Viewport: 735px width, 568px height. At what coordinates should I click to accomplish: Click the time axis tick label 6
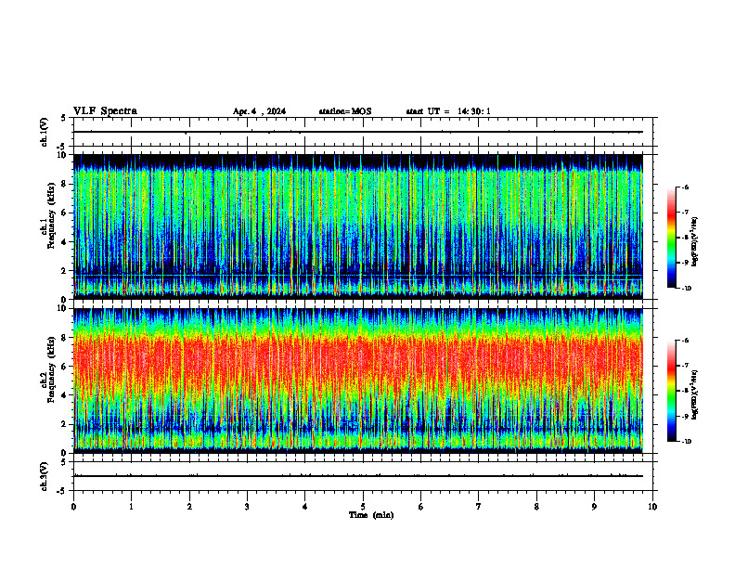coord(421,507)
